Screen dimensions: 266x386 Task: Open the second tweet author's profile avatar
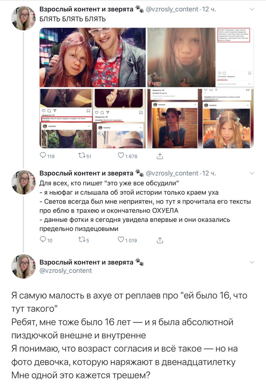(23, 182)
